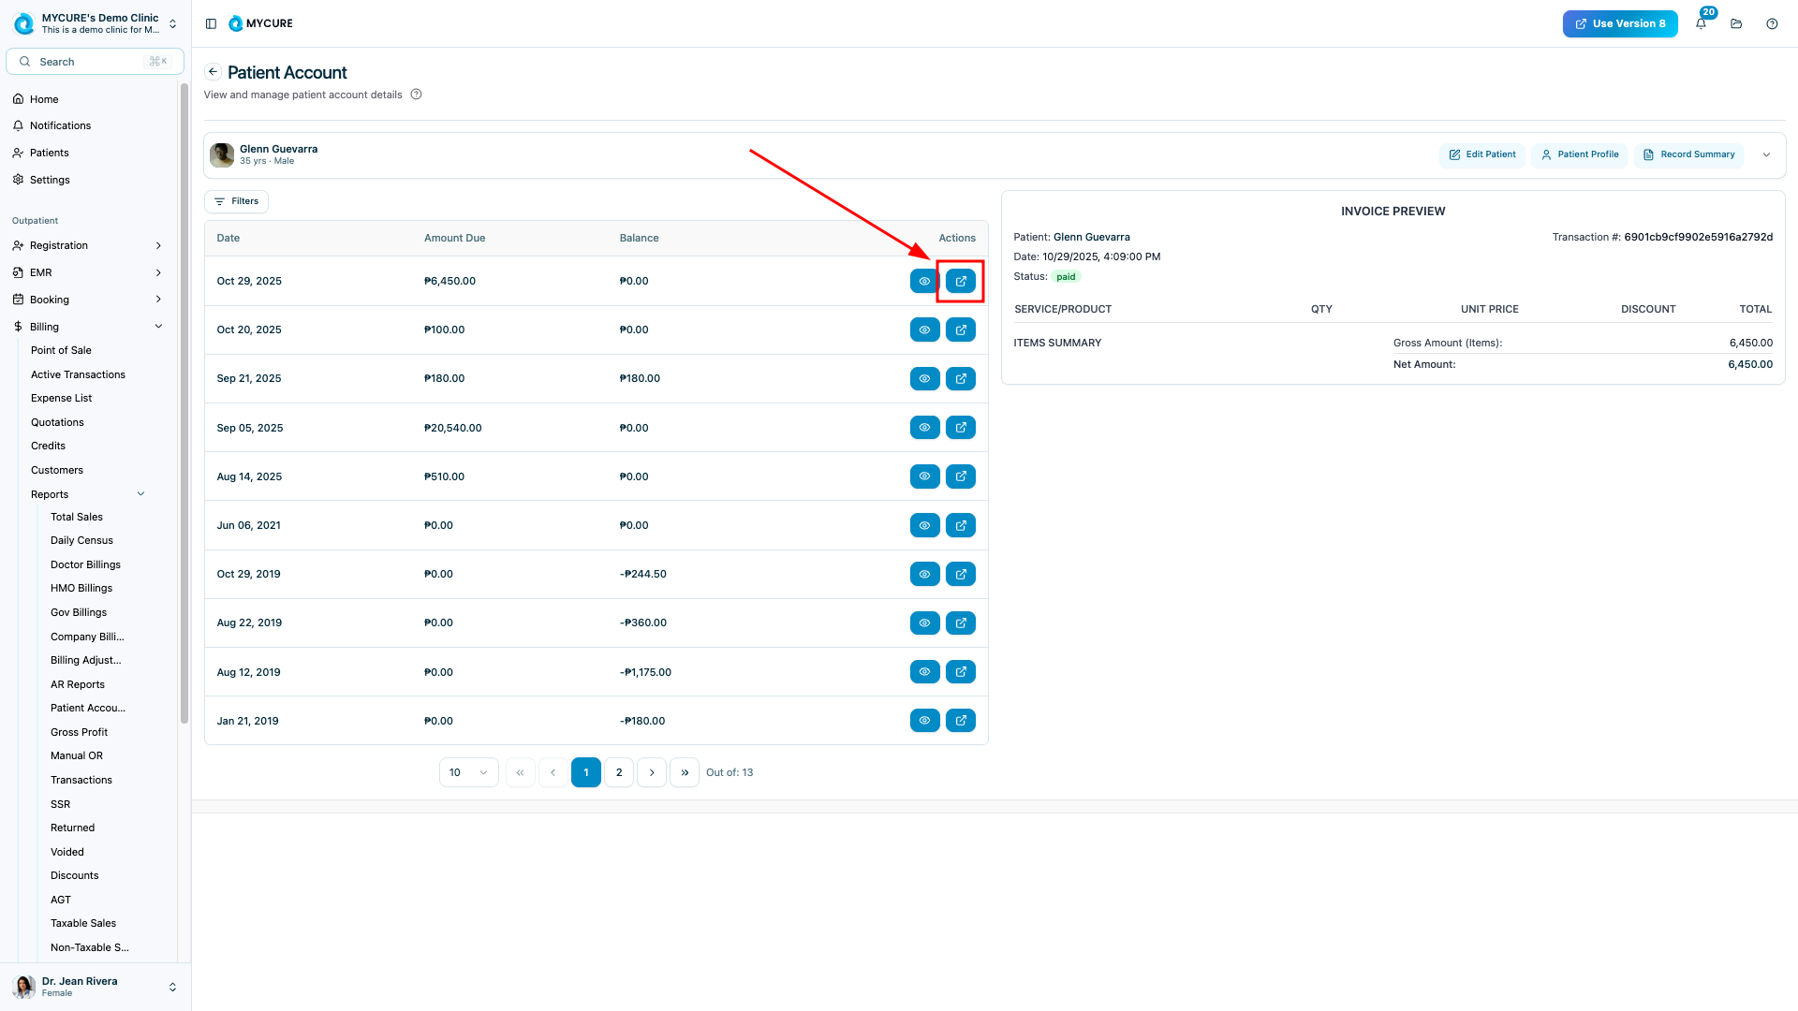1798x1011 pixels.
Task: Open the folder icon in top bar
Action: pos(1736,24)
